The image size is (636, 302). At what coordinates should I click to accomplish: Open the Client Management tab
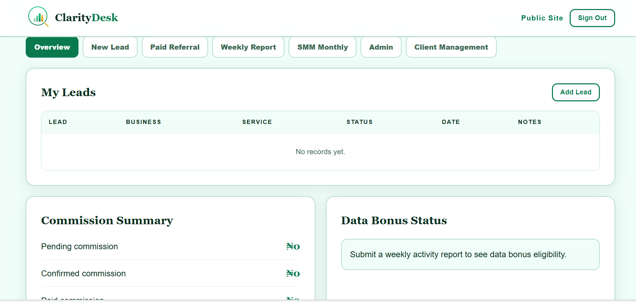pos(451,47)
